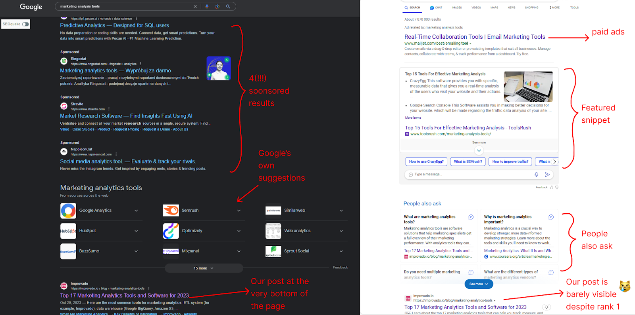
Task: Open three-dot menu beside Stravito URL
Action: coord(109,109)
